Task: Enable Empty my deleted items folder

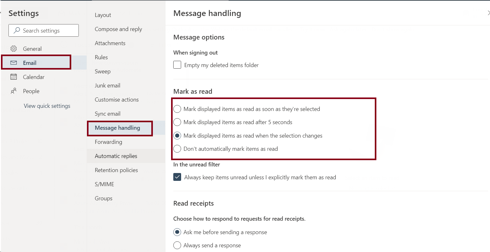Action: tap(177, 65)
